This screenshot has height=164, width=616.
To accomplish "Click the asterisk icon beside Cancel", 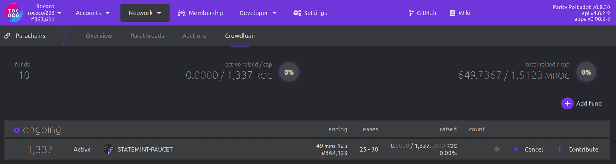I will coord(497,149).
